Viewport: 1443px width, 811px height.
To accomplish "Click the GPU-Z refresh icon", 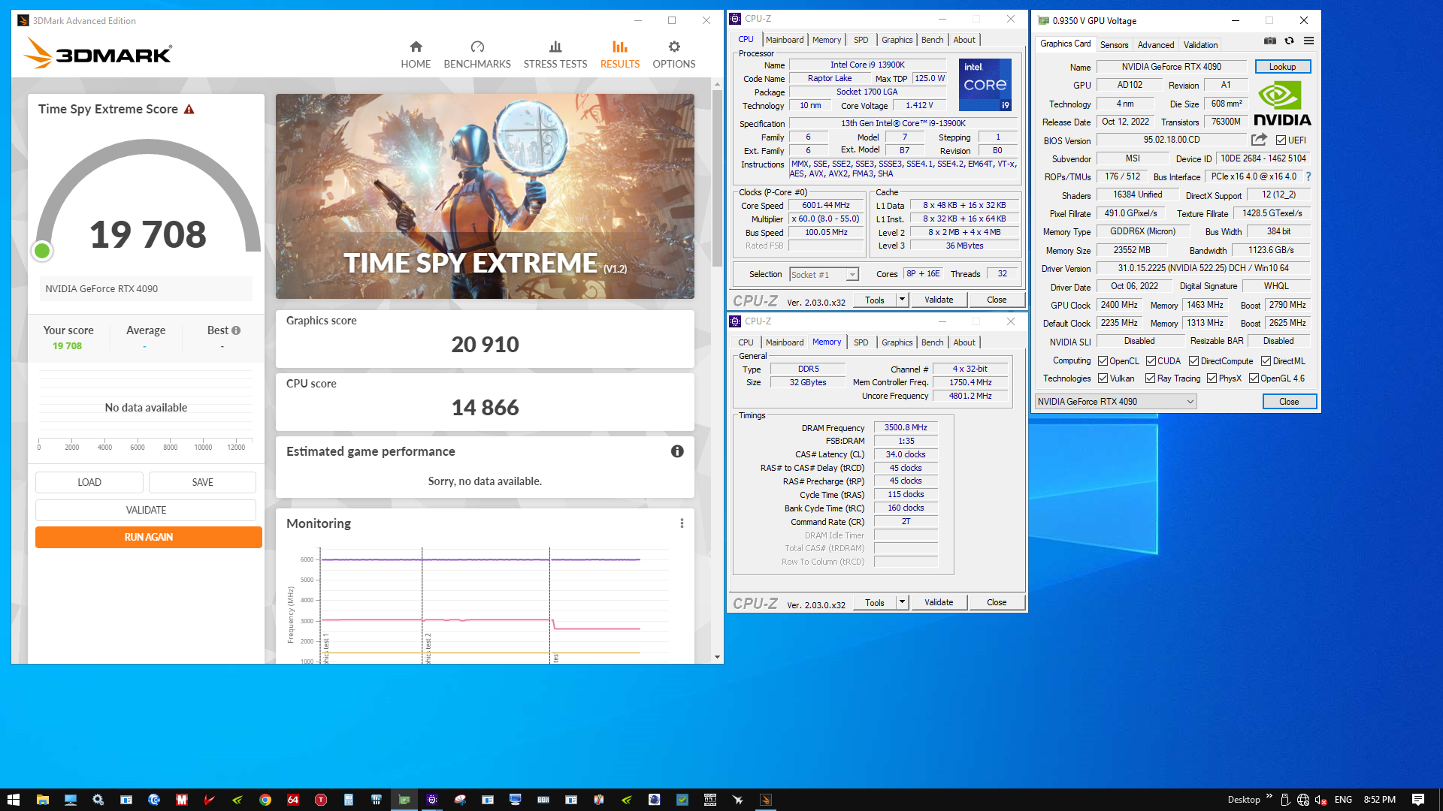I will click(x=1290, y=41).
